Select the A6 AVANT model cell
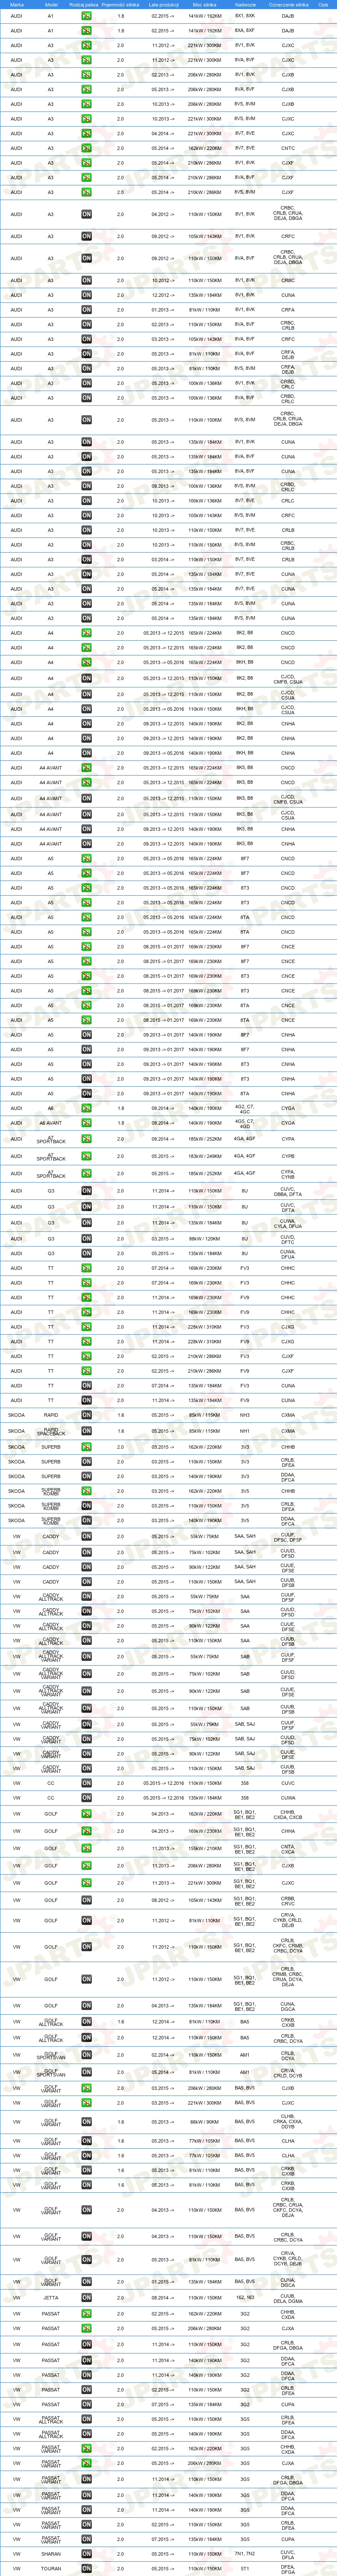Viewport: 337px width, 2576px height. tap(51, 1123)
